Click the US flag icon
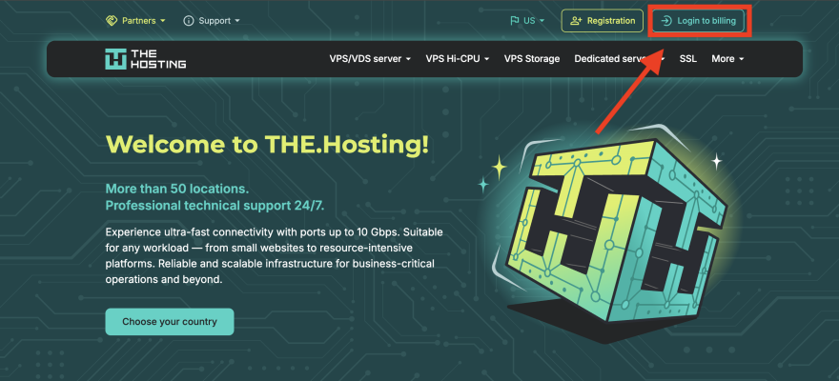The width and height of the screenshot is (839, 381). coord(515,21)
